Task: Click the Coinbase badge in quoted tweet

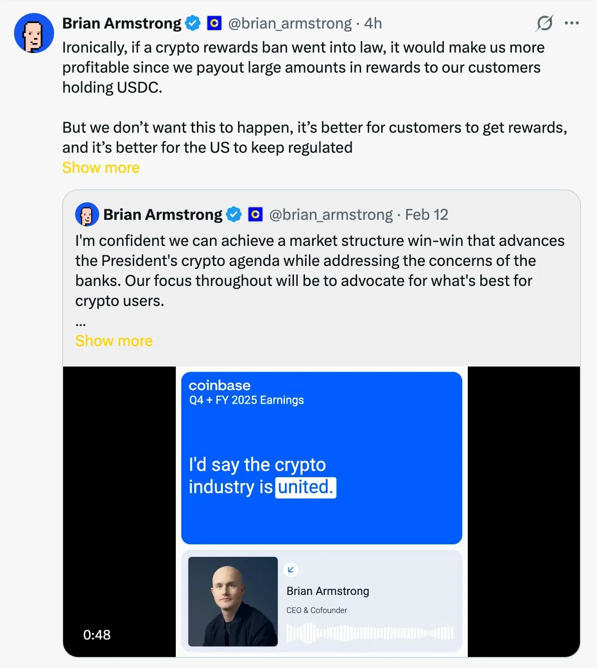Action: click(x=255, y=214)
